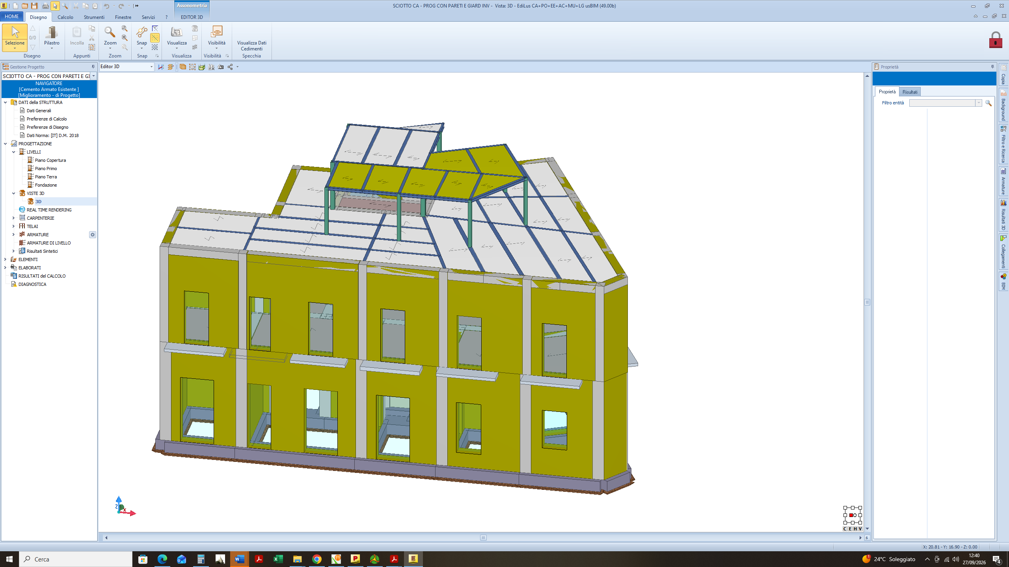Screen dimensions: 1009x567
Task: Click the solid box view icon
Action: coord(182,67)
